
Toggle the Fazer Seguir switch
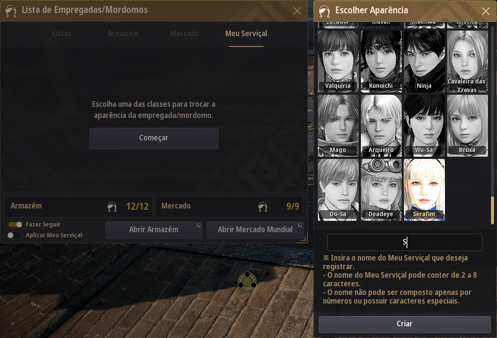tap(15, 225)
